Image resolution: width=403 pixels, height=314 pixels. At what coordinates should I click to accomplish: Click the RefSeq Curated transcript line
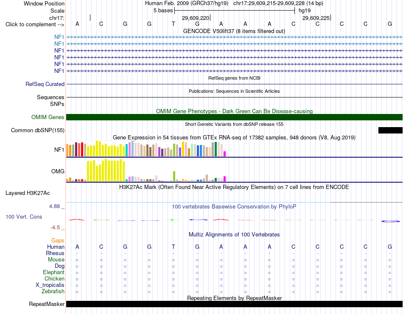[x=235, y=84]
